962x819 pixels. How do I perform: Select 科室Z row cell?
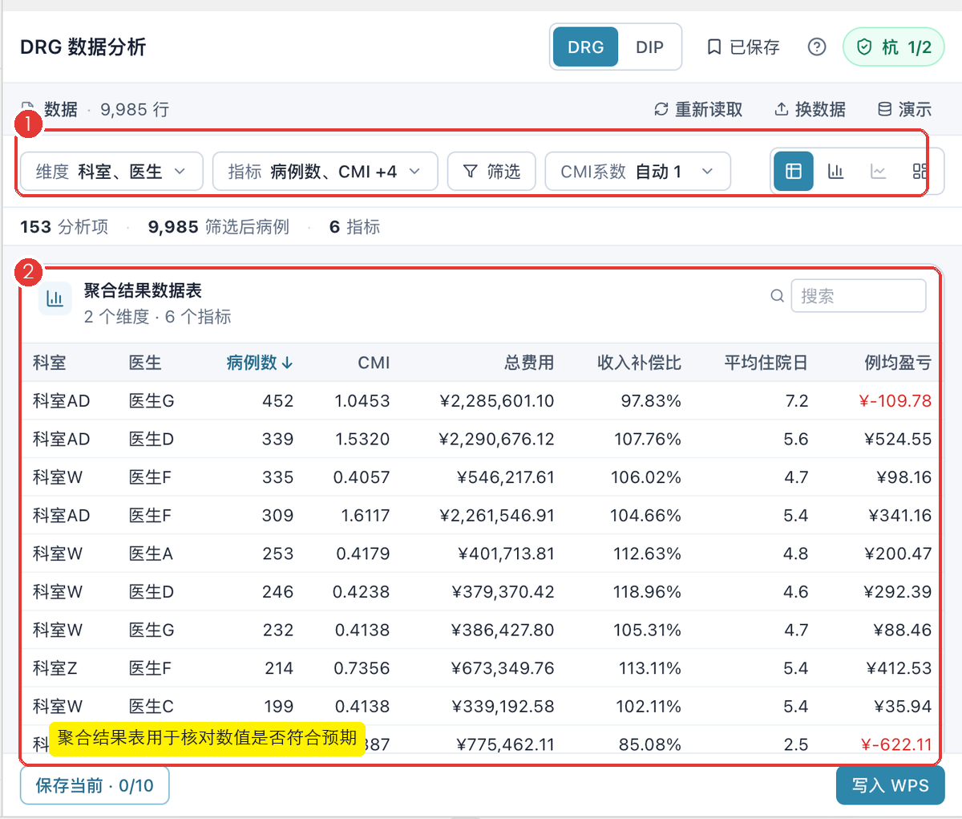(x=55, y=668)
